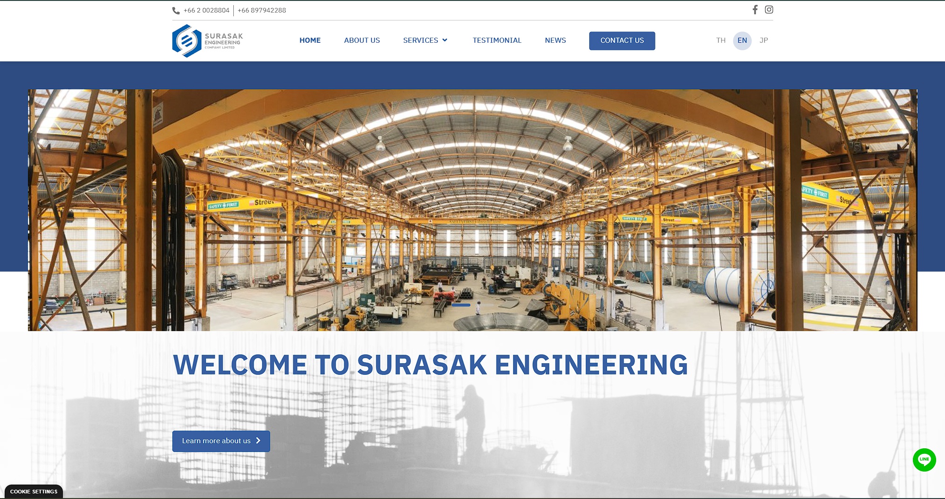The height and width of the screenshot is (499, 945).
Task: Open COOKIE SETTINGS
Action: pyautogui.click(x=34, y=492)
